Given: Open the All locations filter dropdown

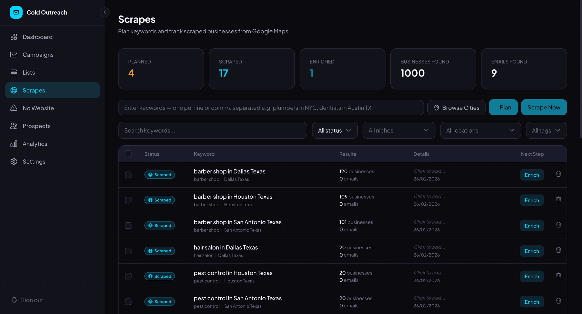Looking at the screenshot, I should pyautogui.click(x=480, y=130).
